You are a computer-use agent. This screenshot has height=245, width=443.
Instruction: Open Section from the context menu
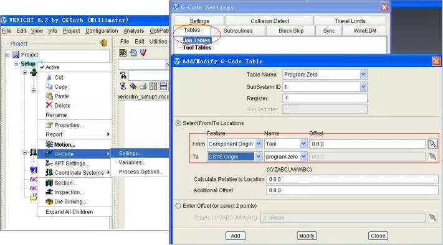click(65, 183)
